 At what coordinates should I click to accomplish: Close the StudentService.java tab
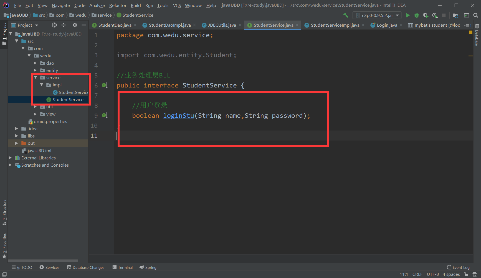[297, 25]
